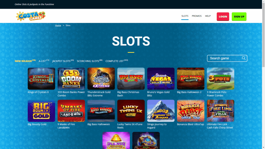The height and width of the screenshot is (149, 265).
Task: Open Thunderstruck Gold Blitz Extreme thumbnail
Action: (101, 79)
